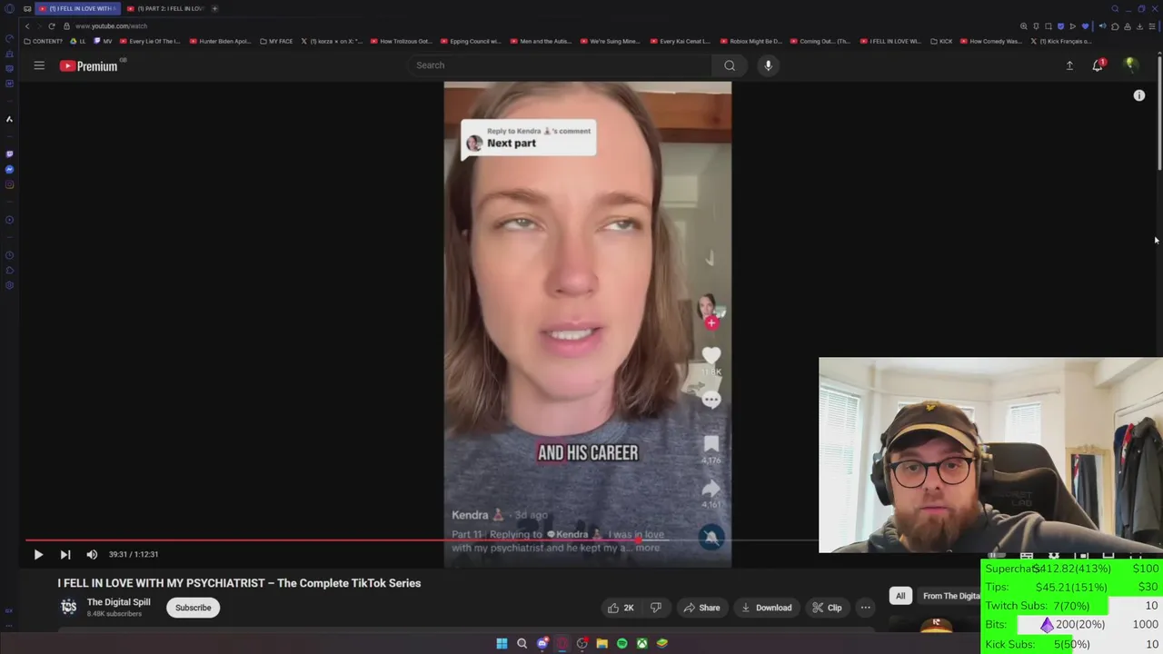This screenshot has width=1163, height=654.
Task: Share the video
Action: coord(701,608)
